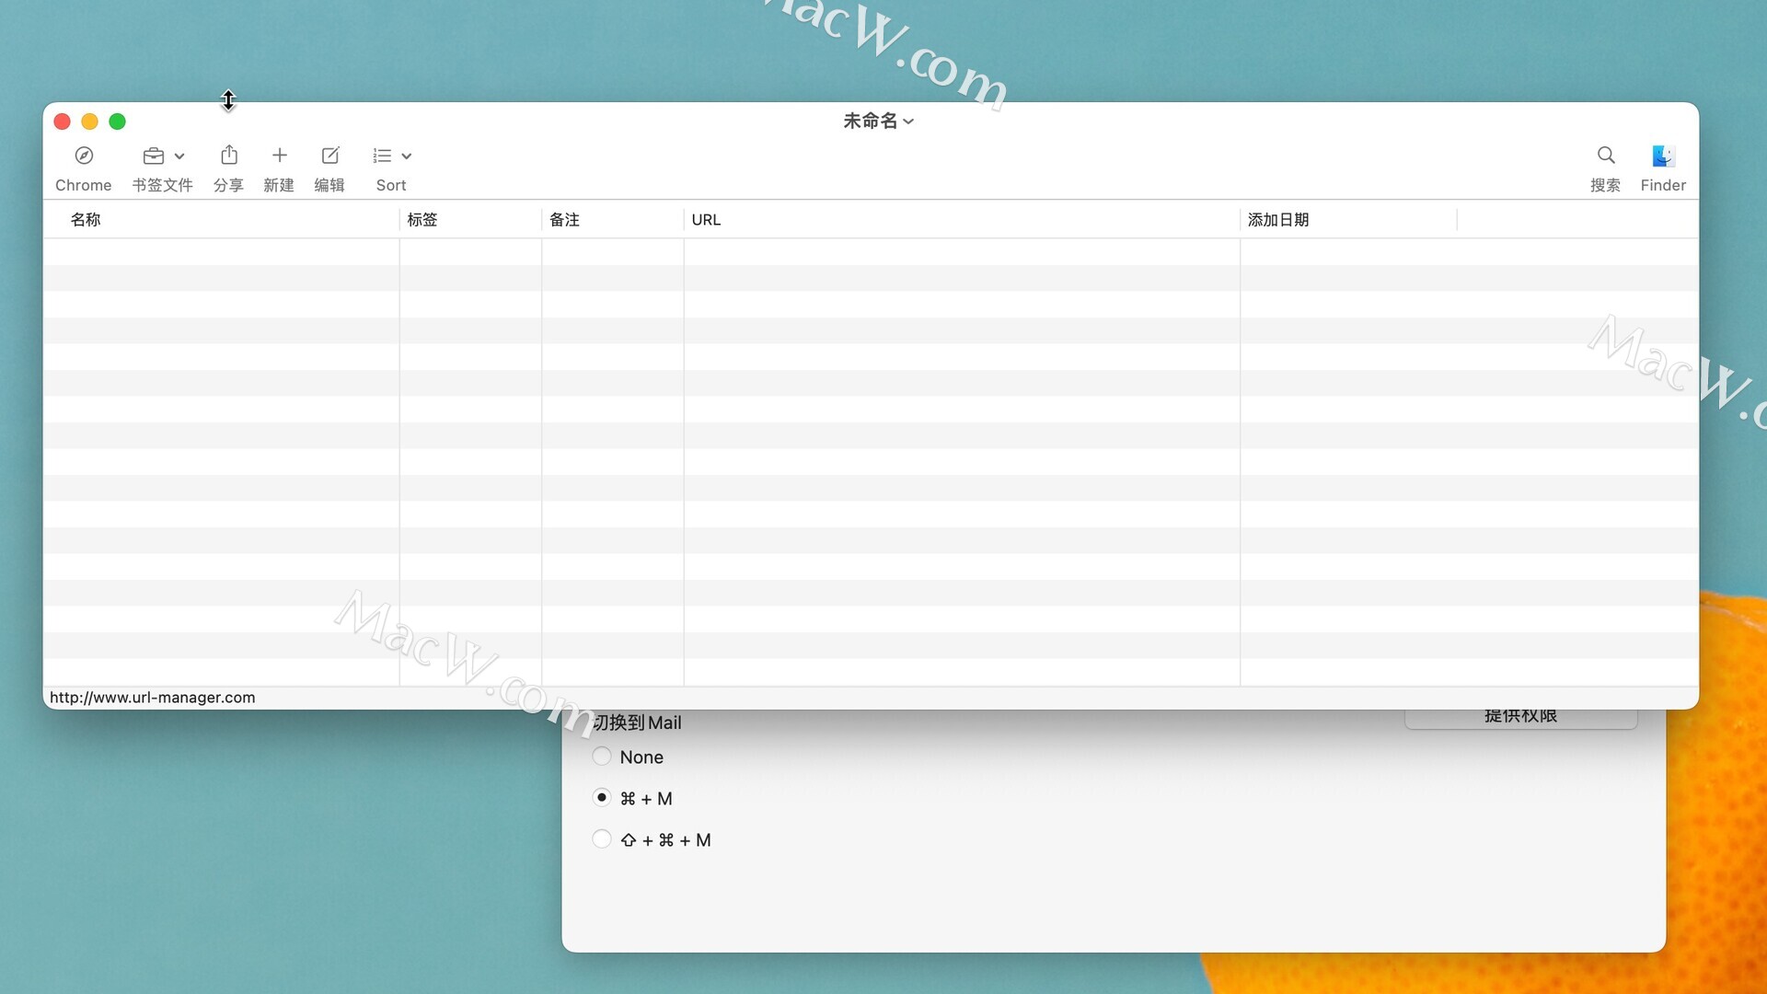The width and height of the screenshot is (1767, 994).
Task: Sort by the 名称 column header
Action: [221, 220]
